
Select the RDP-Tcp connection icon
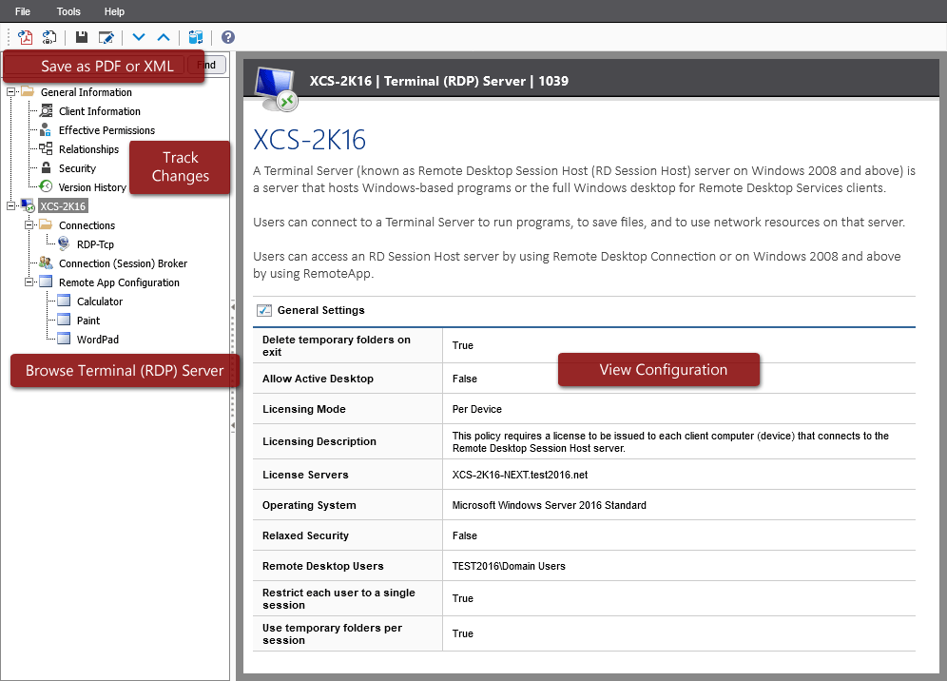coord(64,244)
